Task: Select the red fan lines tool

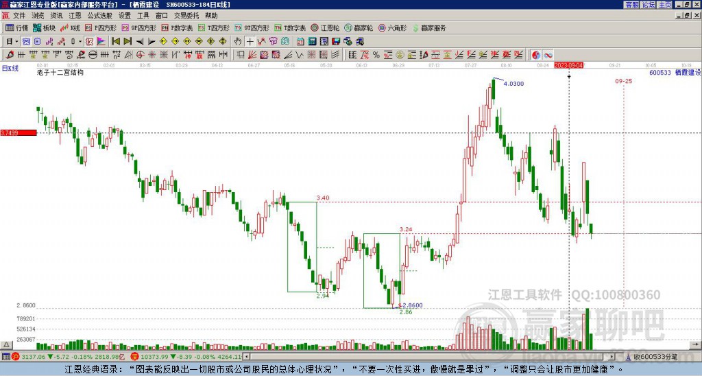Action: click(x=252, y=55)
